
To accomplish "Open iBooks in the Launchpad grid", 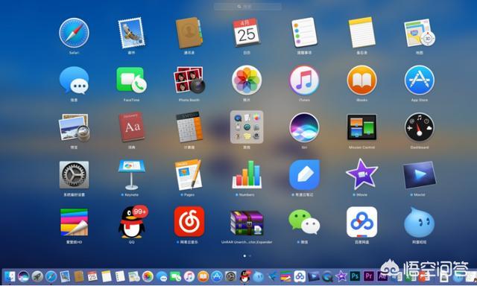I will click(361, 80).
